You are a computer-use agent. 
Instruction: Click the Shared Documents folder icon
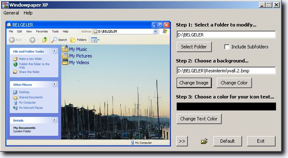(15, 98)
